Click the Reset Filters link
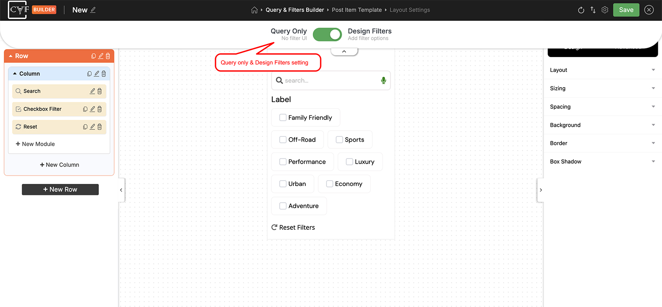Screen dimensions: 662x307 click(x=293, y=227)
